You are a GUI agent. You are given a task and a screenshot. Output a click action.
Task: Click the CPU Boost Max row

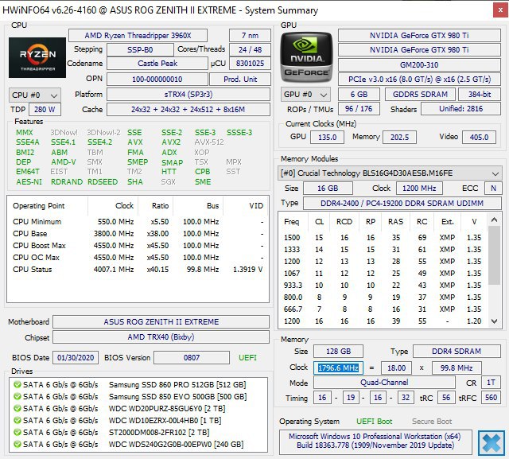tap(138, 245)
